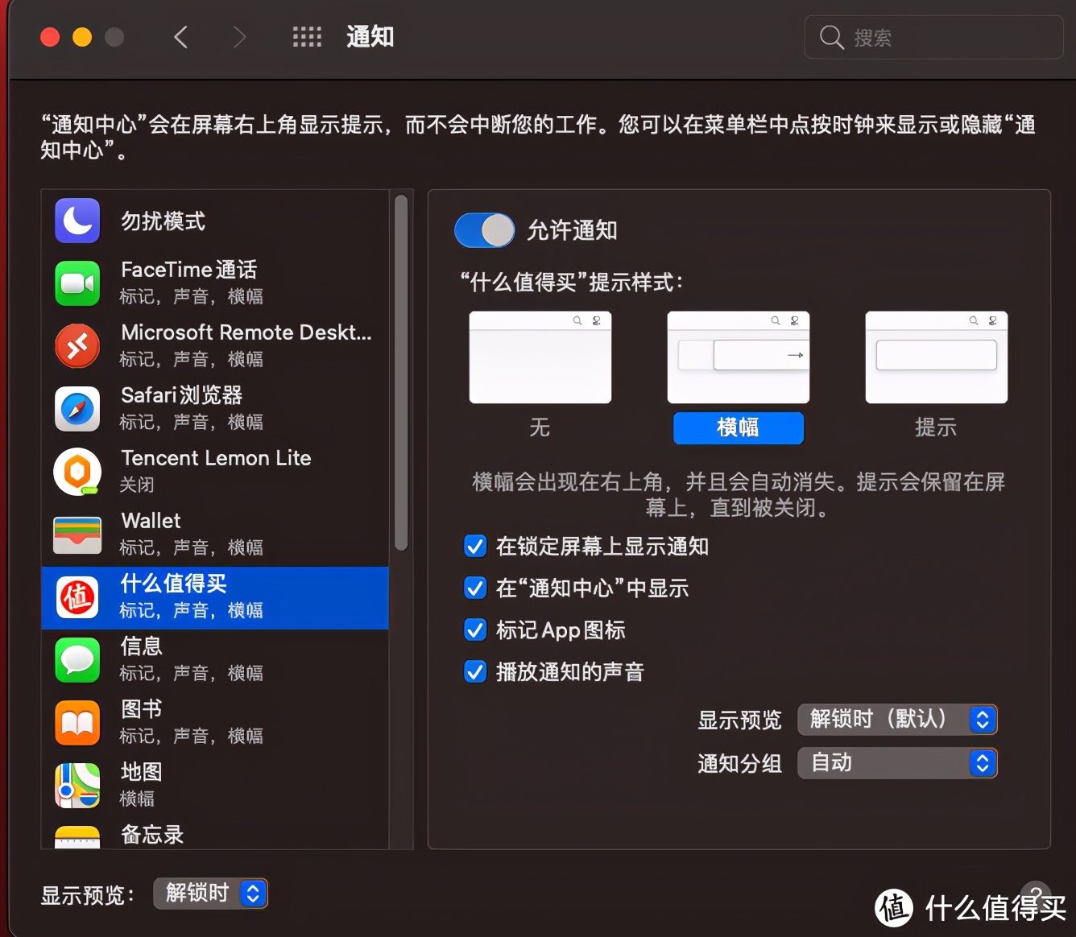Click the magnifier icon in search field
The image size is (1076, 937).
pyautogui.click(x=831, y=37)
